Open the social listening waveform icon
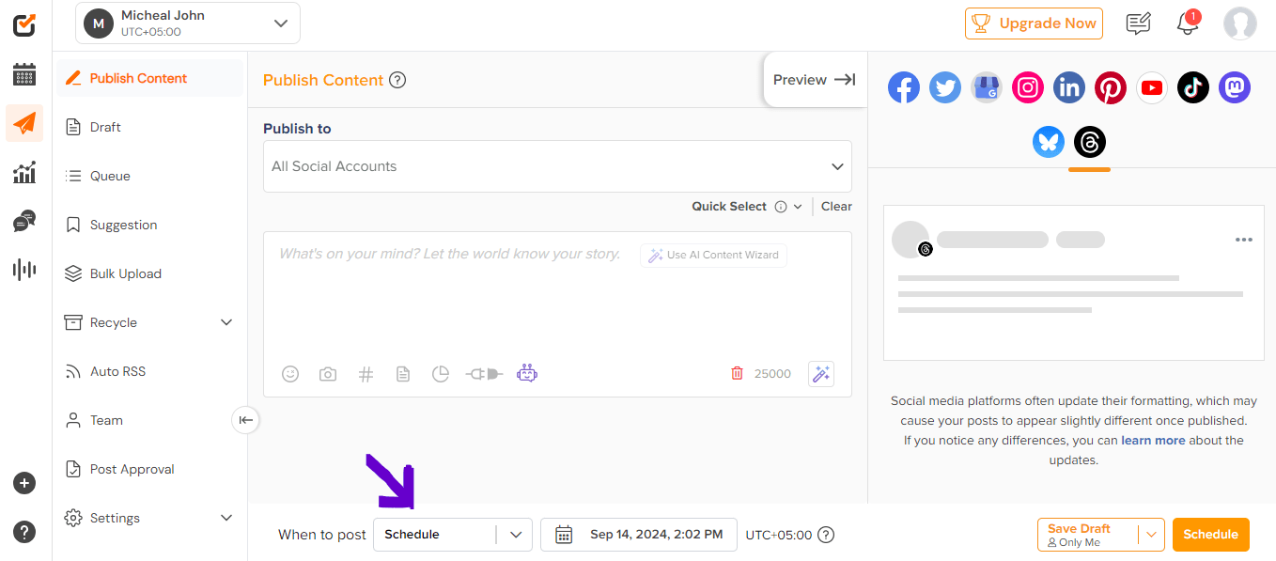This screenshot has height=561, width=1276. click(24, 270)
